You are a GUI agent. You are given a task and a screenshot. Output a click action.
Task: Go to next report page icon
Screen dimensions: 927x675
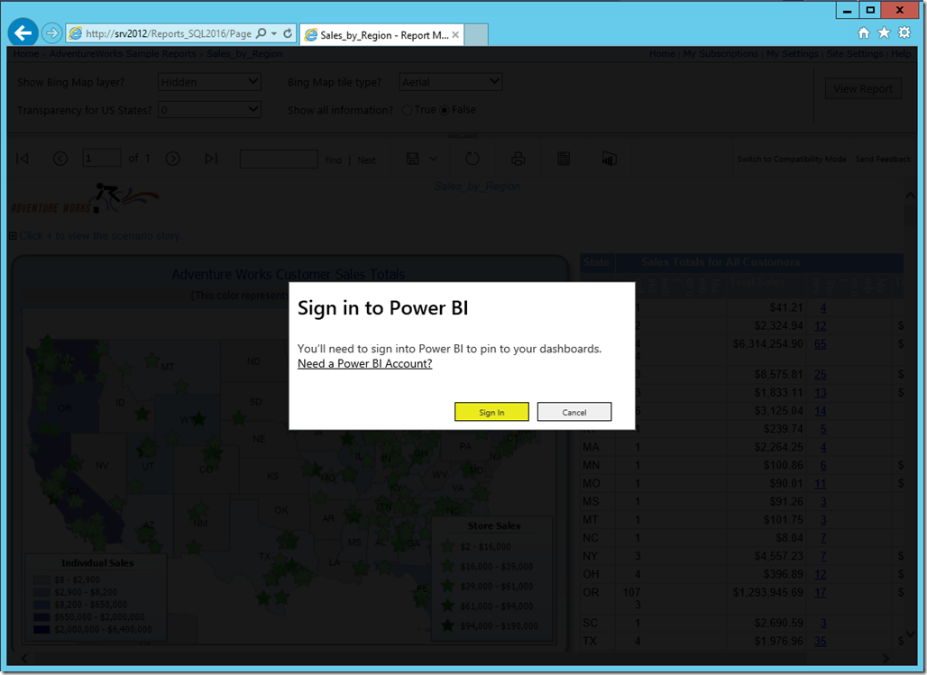point(172,159)
